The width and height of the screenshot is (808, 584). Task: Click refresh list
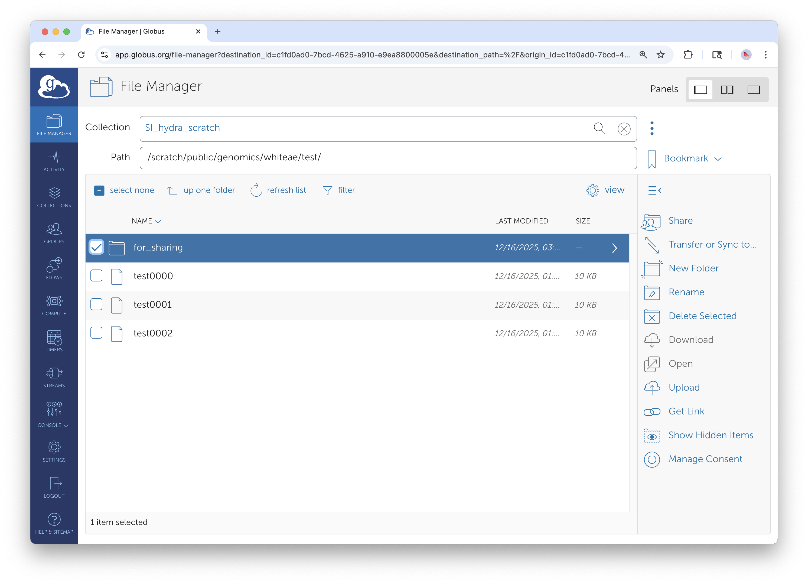[x=279, y=190]
